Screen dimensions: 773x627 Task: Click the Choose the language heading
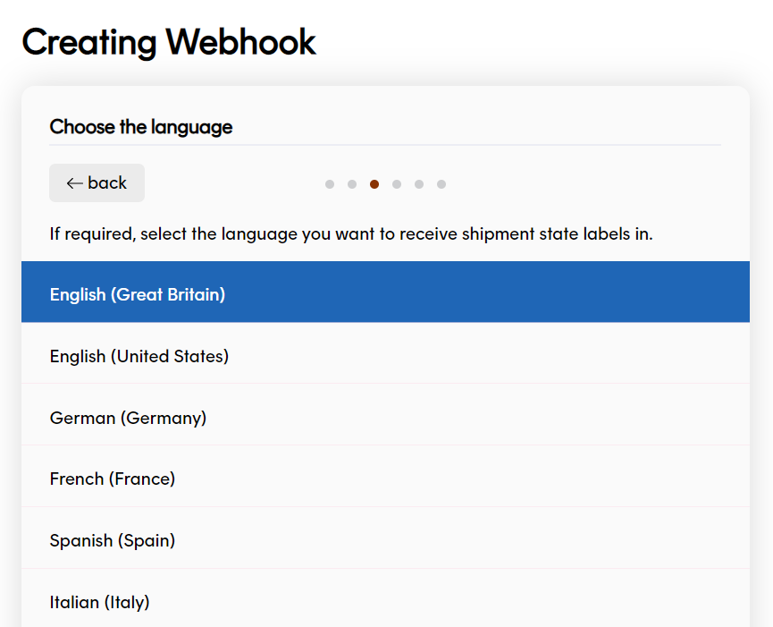(x=141, y=127)
